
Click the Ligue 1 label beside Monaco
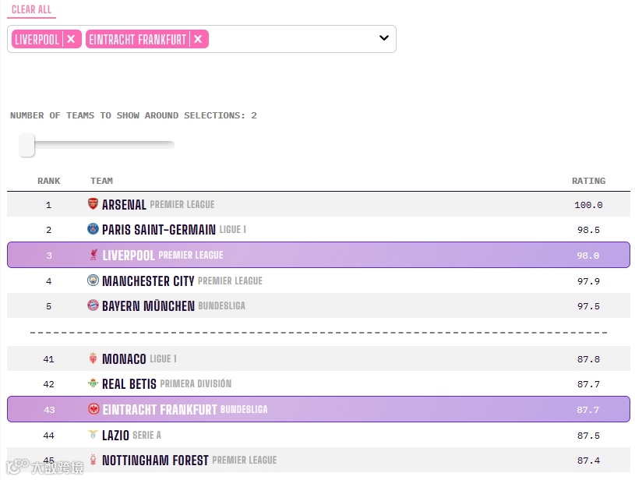(163, 359)
